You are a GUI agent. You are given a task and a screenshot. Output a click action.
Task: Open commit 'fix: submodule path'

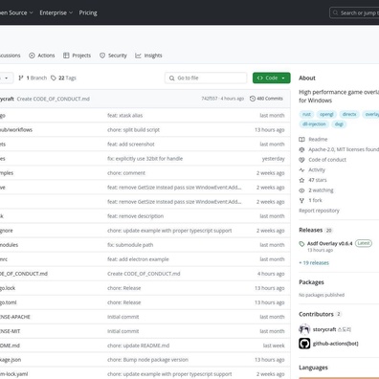coord(130,245)
